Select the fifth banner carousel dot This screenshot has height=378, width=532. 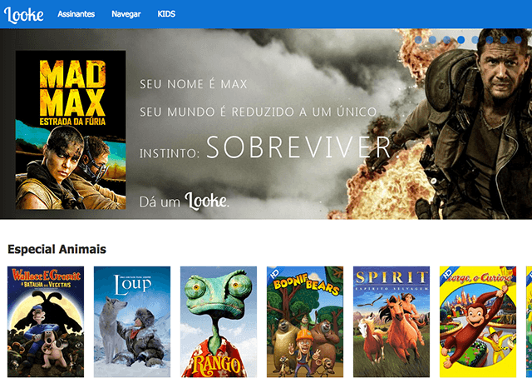475,40
